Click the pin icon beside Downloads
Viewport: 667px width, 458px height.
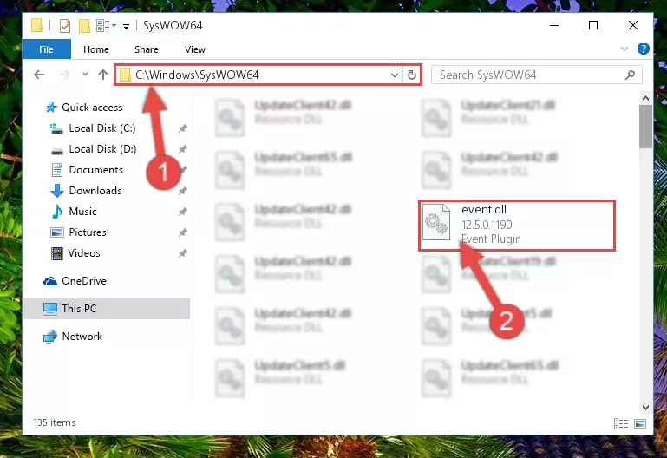tap(182, 191)
